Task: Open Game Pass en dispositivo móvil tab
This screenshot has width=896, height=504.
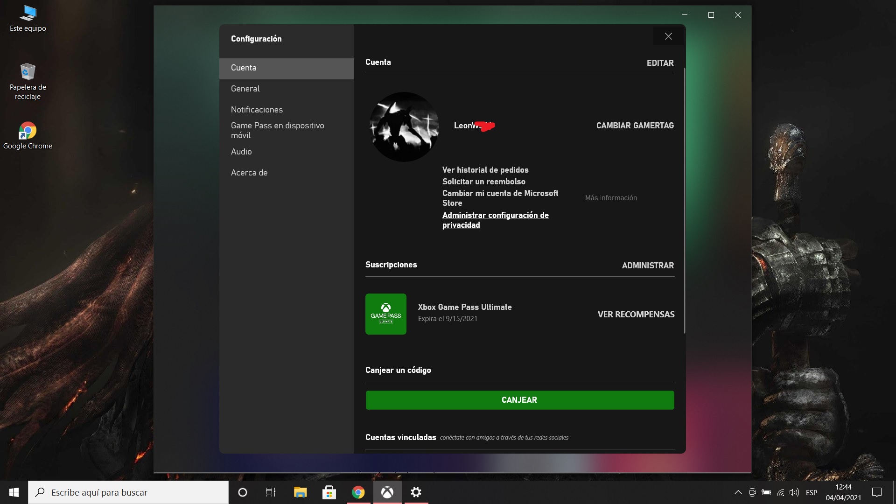Action: 287,130
